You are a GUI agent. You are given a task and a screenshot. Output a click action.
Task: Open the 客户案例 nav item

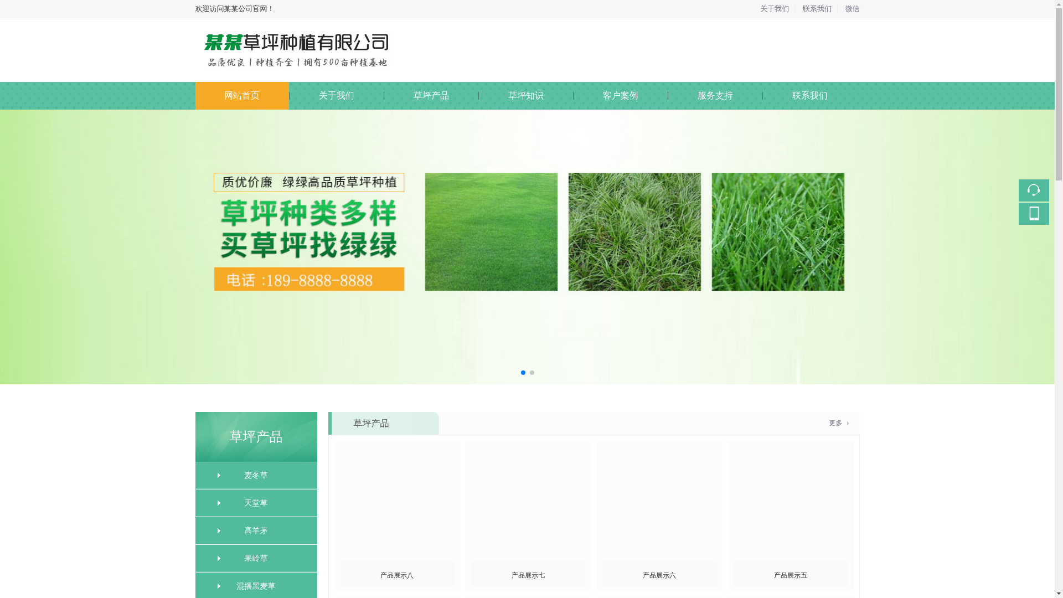tap(621, 96)
